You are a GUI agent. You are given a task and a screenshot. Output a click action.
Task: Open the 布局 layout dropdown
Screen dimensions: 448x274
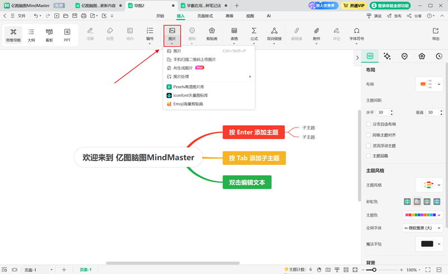tap(429, 84)
